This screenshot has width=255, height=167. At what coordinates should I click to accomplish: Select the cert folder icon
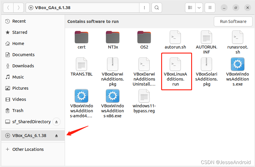click(x=81, y=37)
